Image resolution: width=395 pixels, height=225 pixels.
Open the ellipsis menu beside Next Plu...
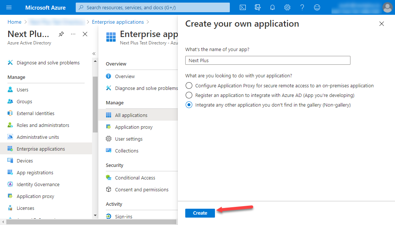click(x=73, y=34)
